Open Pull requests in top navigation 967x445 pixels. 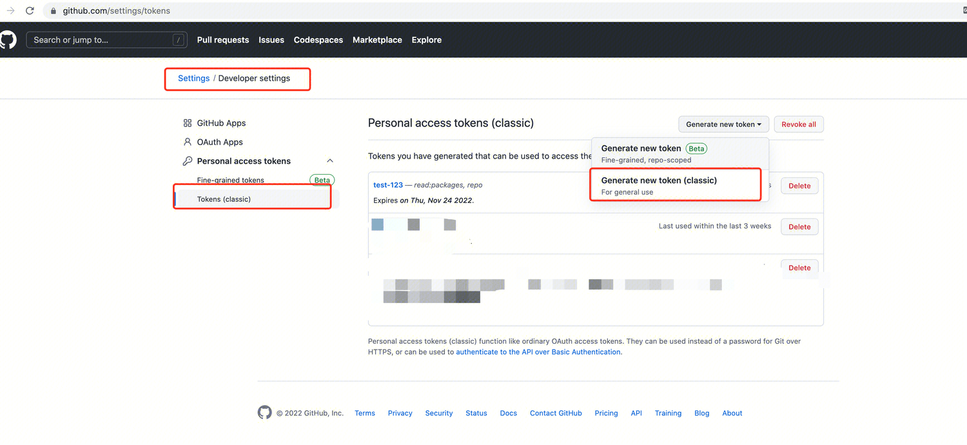pos(223,40)
